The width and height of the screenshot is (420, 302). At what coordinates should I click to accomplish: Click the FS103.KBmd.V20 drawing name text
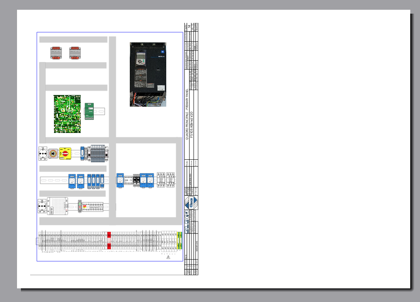tap(192, 121)
